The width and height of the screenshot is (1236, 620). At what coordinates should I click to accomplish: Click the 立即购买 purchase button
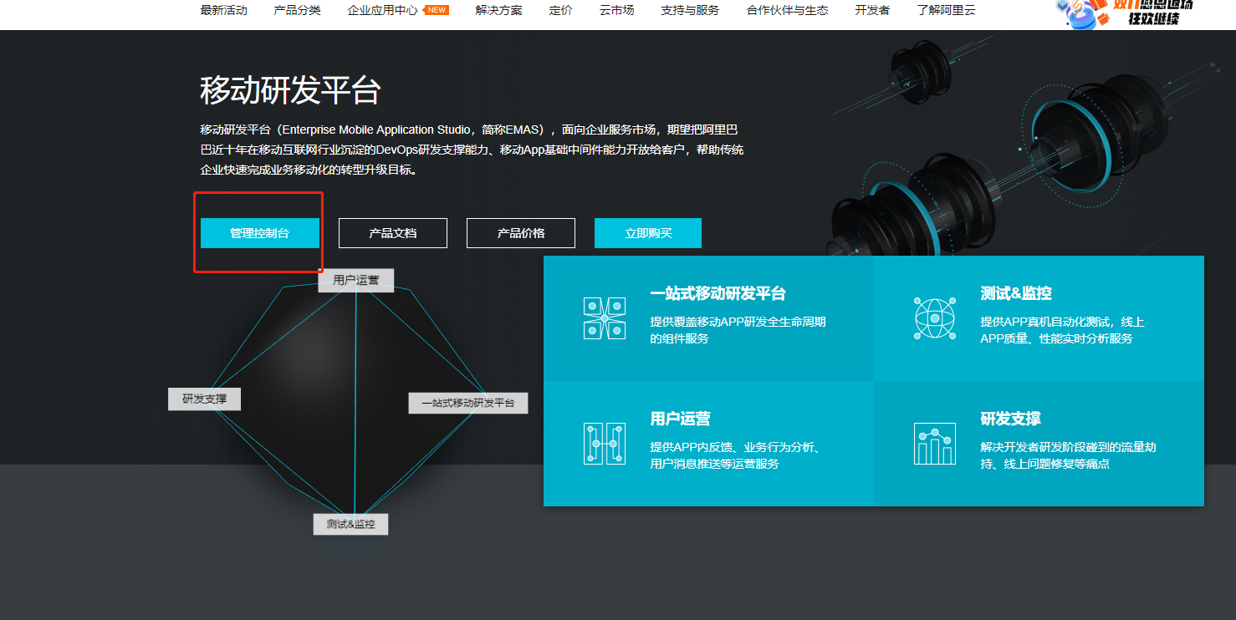point(647,232)
